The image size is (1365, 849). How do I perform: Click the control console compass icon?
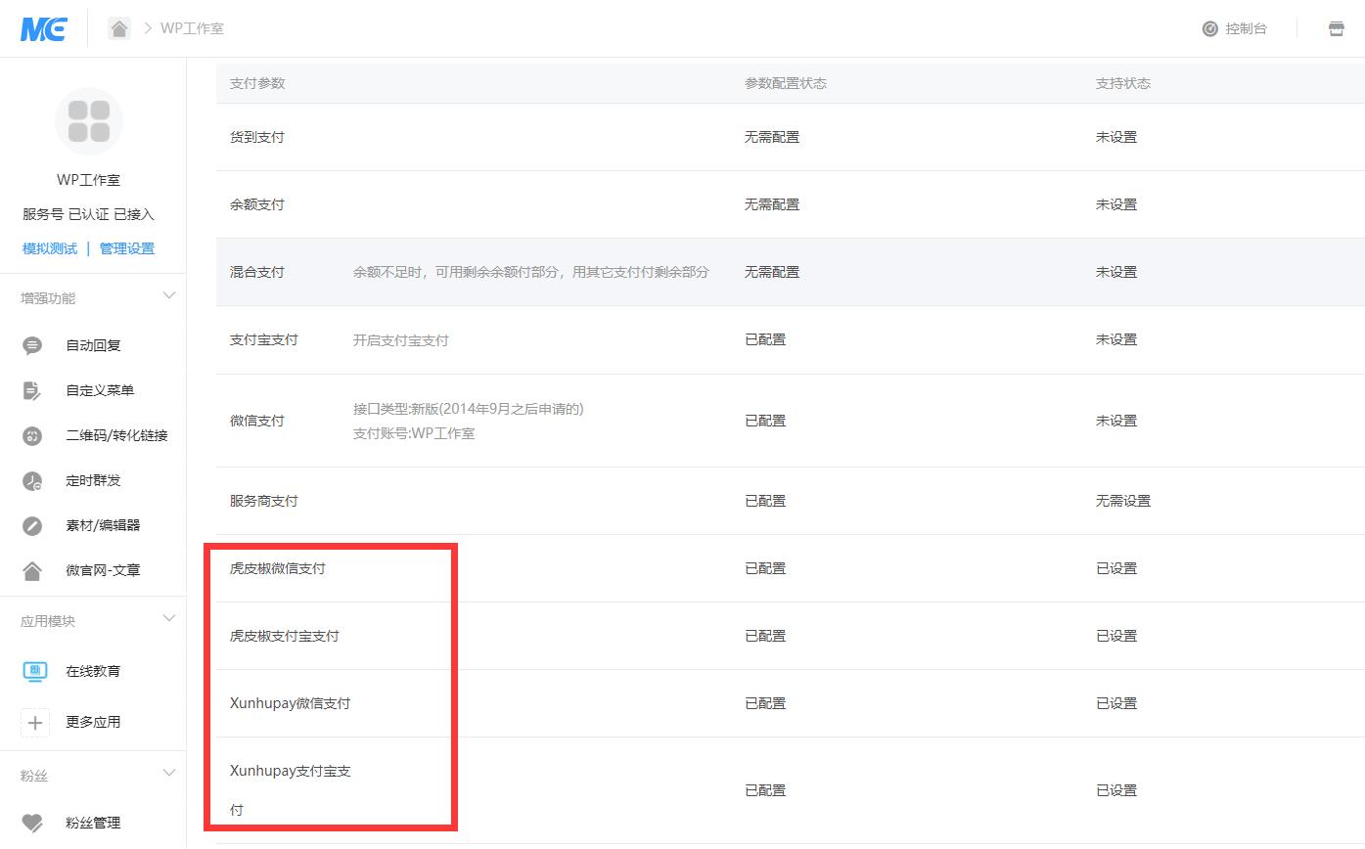pyautogui.click(x=1209, y=28)
